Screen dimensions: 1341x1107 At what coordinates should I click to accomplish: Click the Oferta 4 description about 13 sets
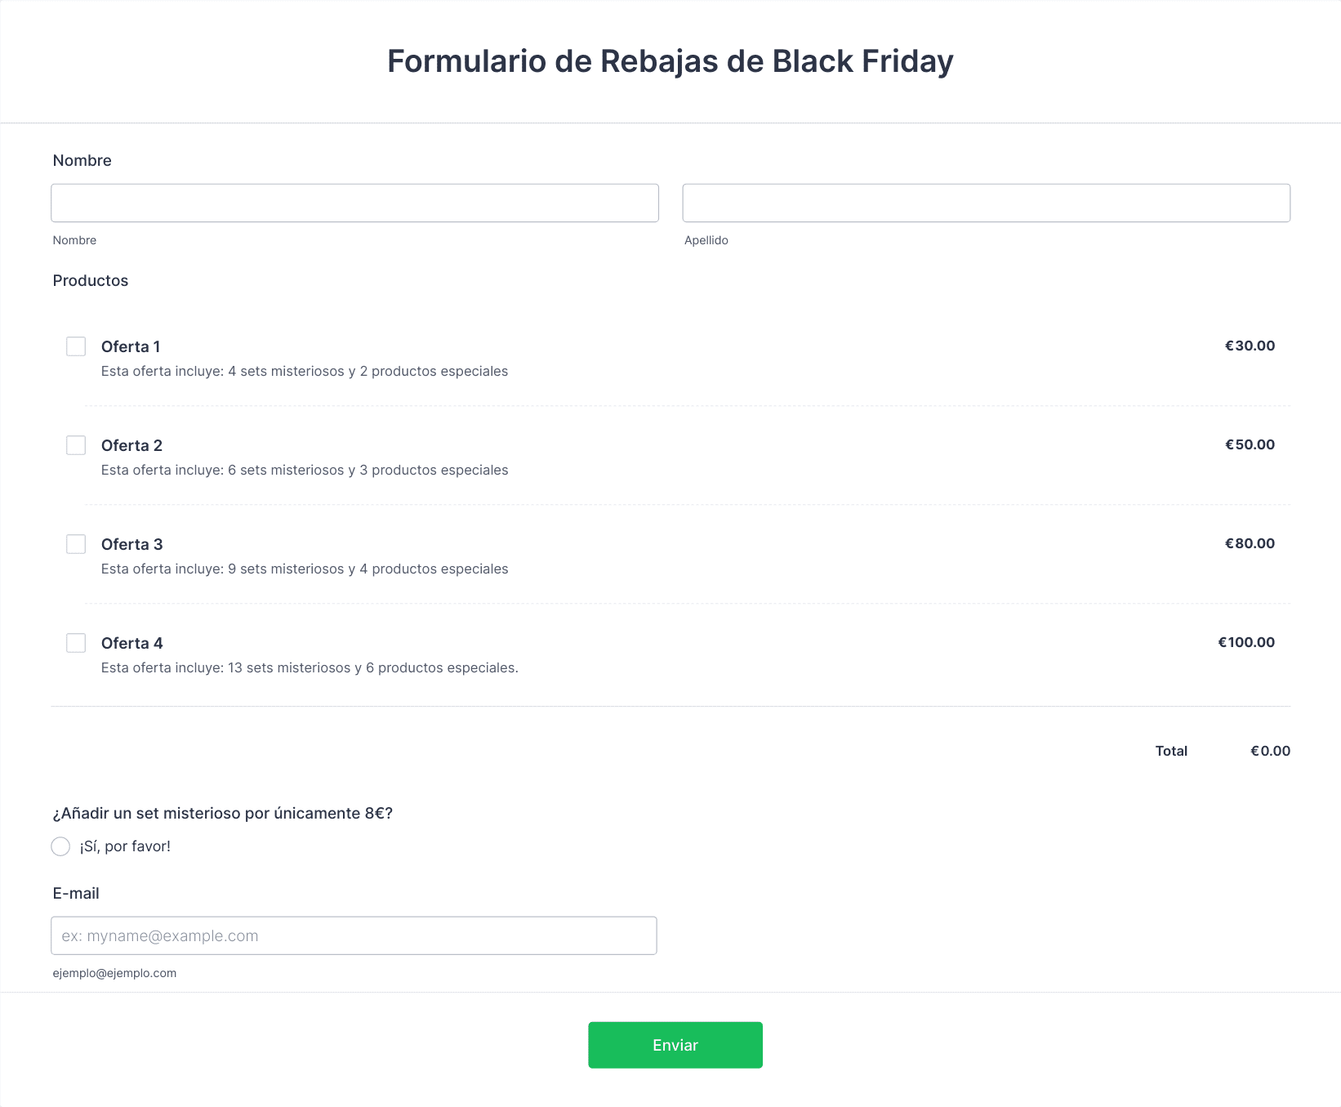point(310,667)
